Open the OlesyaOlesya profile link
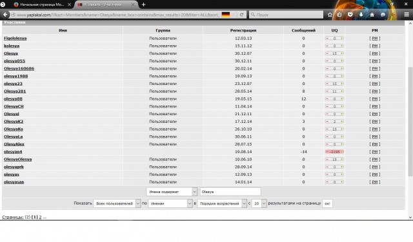This screenshot has height=242, width=413. [17, 159]
